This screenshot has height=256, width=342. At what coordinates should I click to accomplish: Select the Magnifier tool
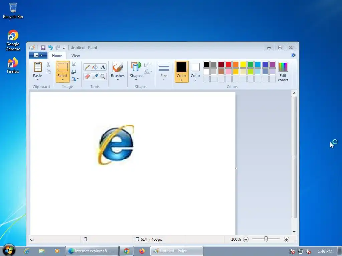pos(103,76)
